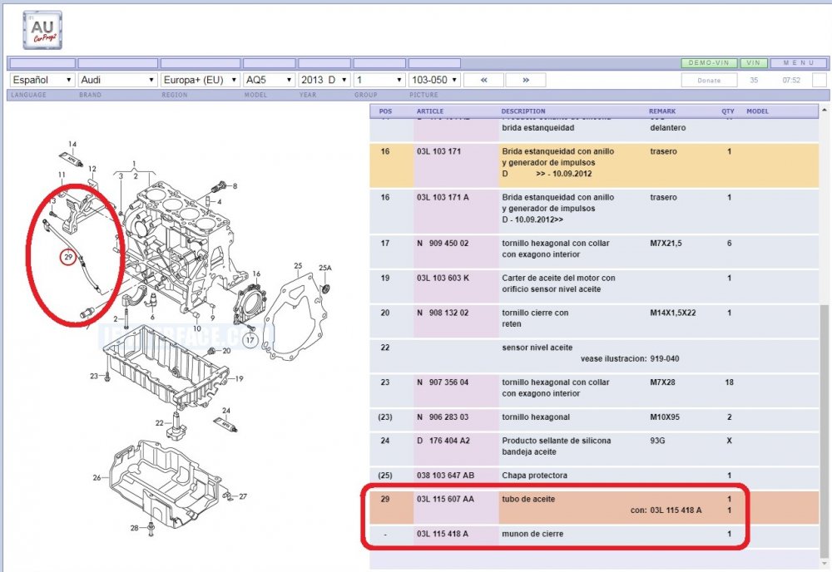832x572 pixels.
Task: Open the Group dropdown showing 1
Action: 379,80
